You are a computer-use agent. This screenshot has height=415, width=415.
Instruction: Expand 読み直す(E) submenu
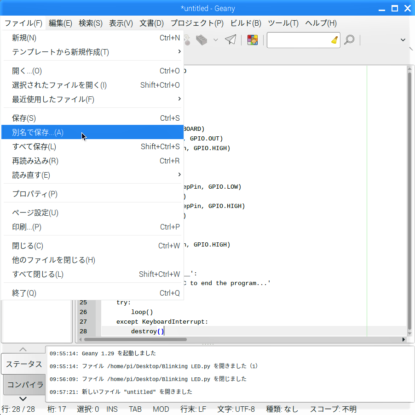(x=92, y=175)
